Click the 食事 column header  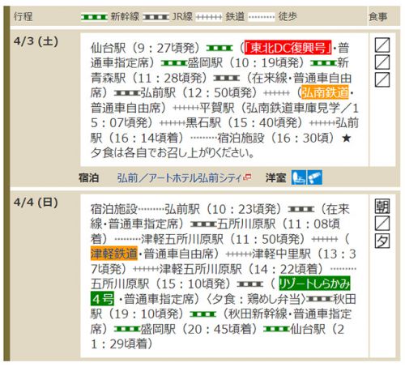pyautogui.click(x=378, y=17)
